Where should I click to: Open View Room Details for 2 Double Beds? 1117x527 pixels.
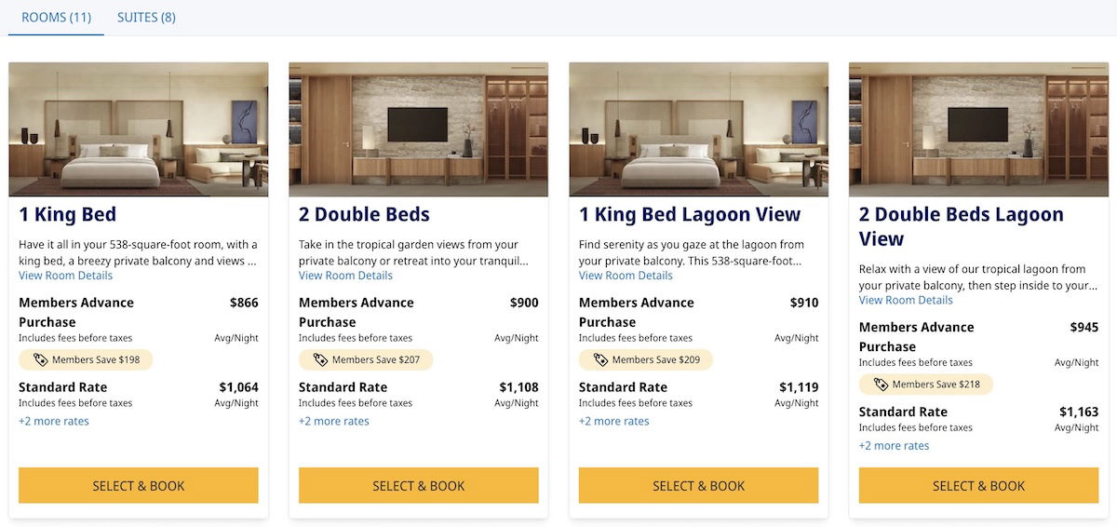pos(345,276)
